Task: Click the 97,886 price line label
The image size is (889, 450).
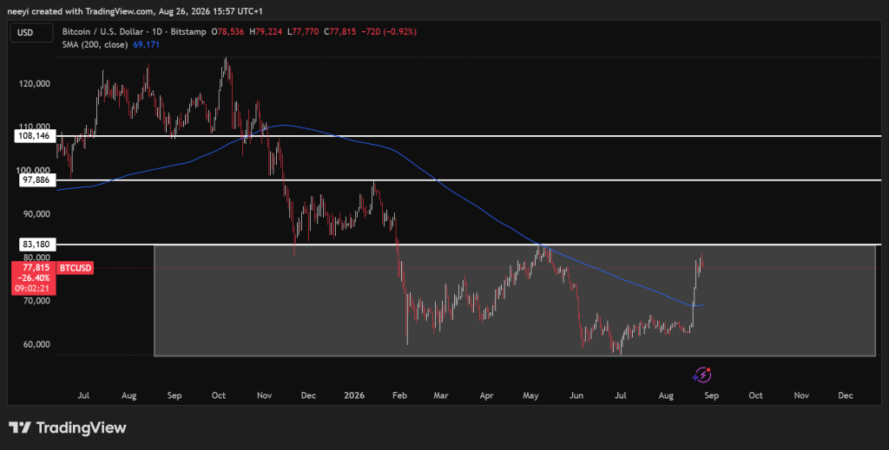Action: (x=36, y=180)
